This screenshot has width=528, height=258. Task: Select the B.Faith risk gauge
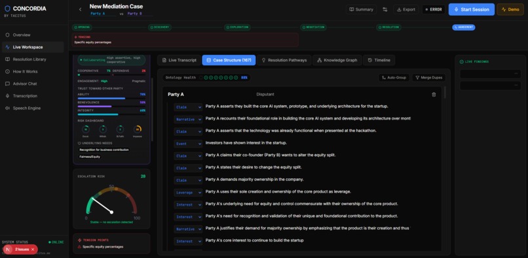pos(120,129)
